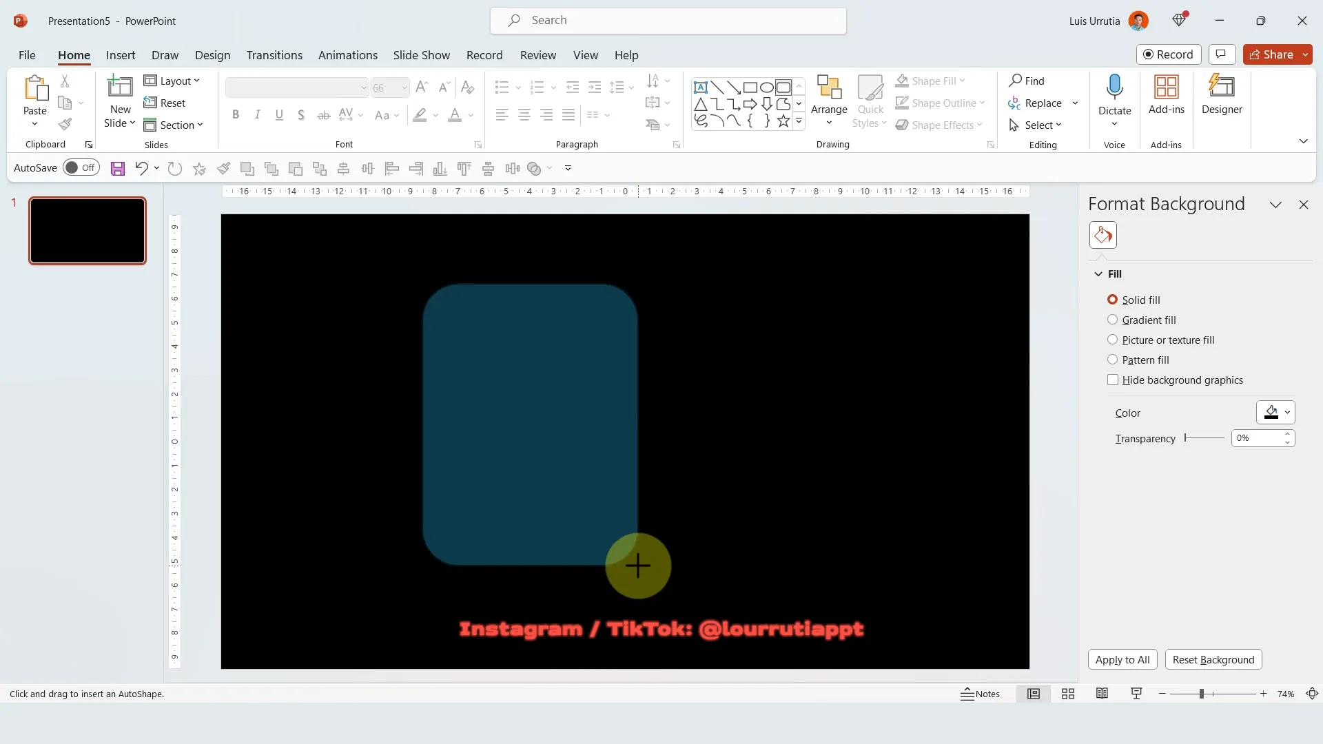Click the zoom slider in status bar

point(1212,694)
